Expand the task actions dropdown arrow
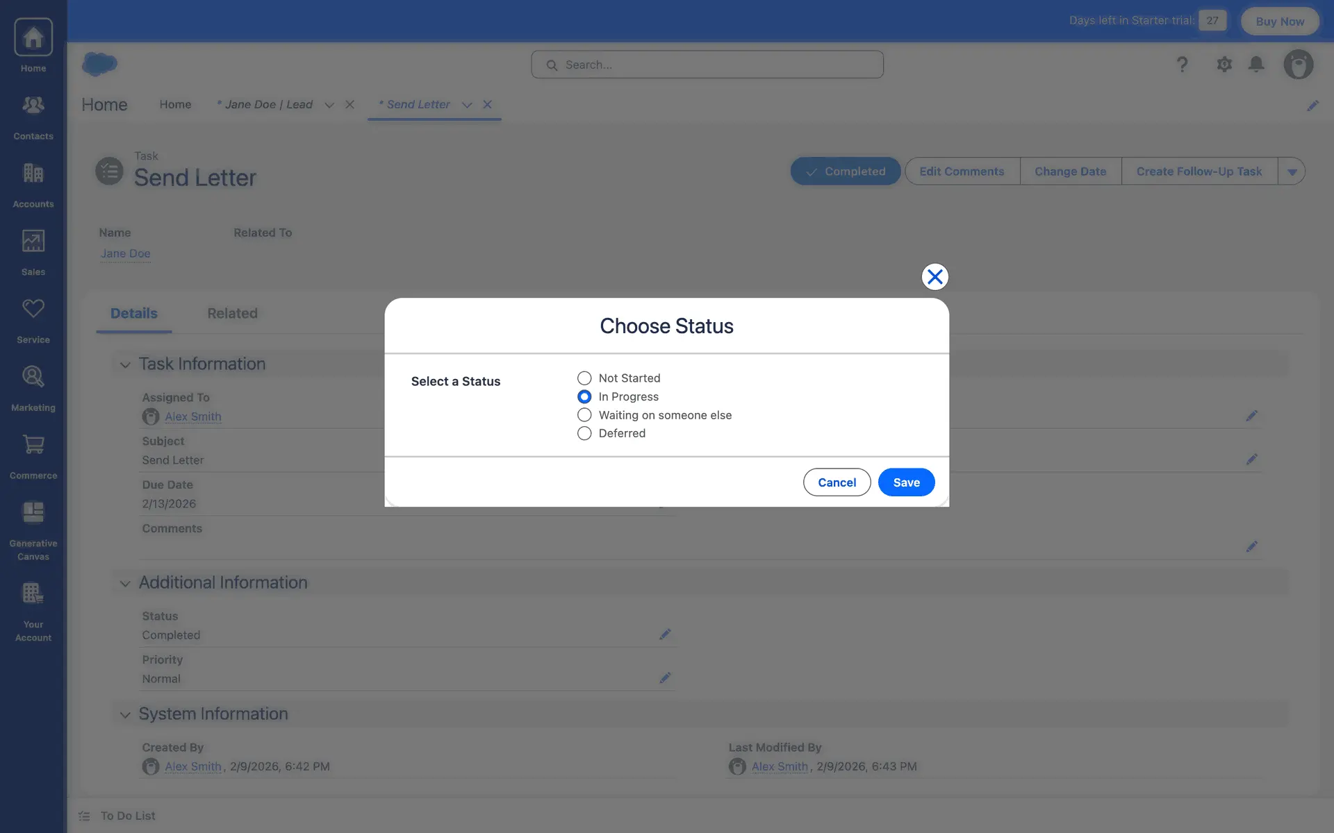Viewport: 1334px width, 833px height. (1292, 171)
